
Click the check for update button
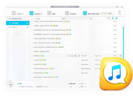[x=107, y=13]
